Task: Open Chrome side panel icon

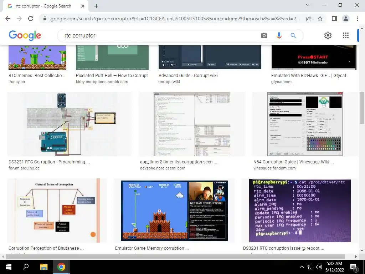Action: 334,19
